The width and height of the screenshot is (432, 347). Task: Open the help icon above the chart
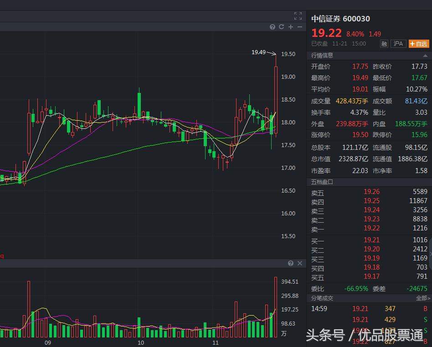click(273, 27)
